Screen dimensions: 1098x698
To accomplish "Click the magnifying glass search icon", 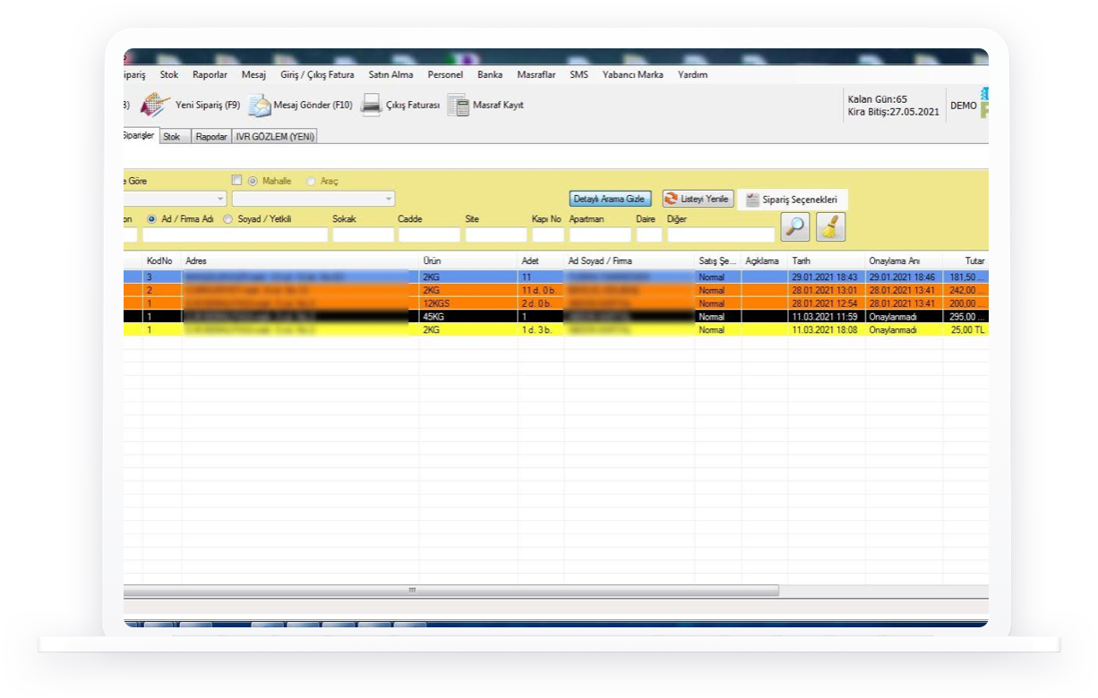I will pos(794,227).
